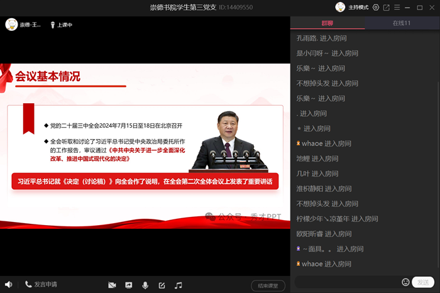The width and height of the screenshot is (440, 293).
Task: Click the presenter avatar in video header
Action: 11,25
